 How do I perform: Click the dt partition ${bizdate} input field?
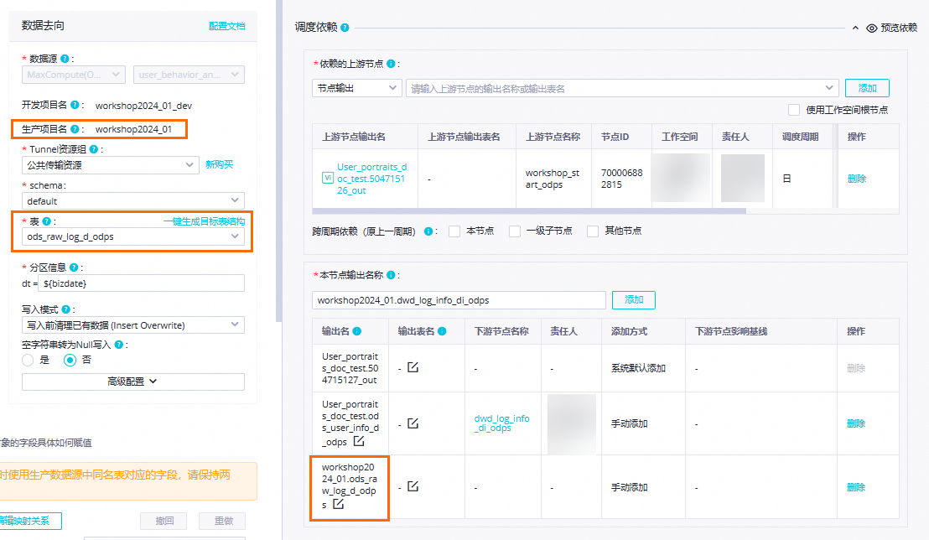(141, 283)
